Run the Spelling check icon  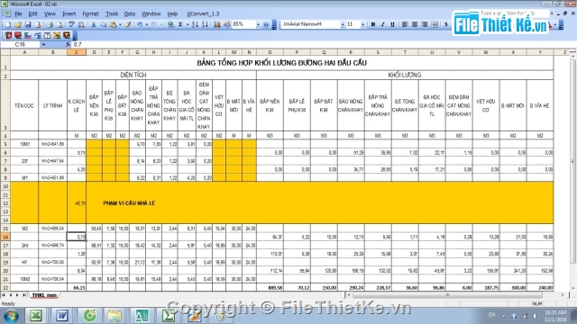coord(71,24)
